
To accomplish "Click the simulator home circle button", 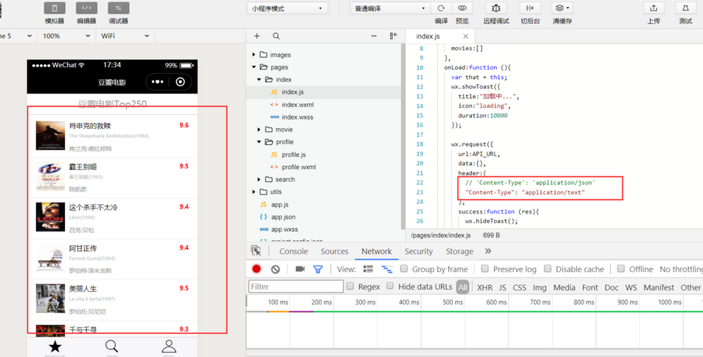I will [x=180, y=81].
